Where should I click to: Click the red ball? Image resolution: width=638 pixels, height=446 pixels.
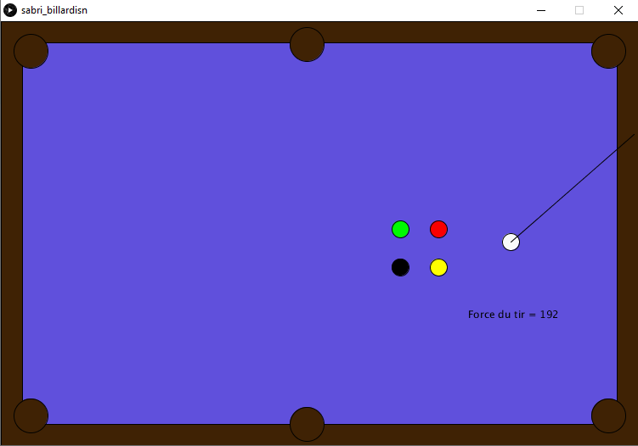point(438,230)
